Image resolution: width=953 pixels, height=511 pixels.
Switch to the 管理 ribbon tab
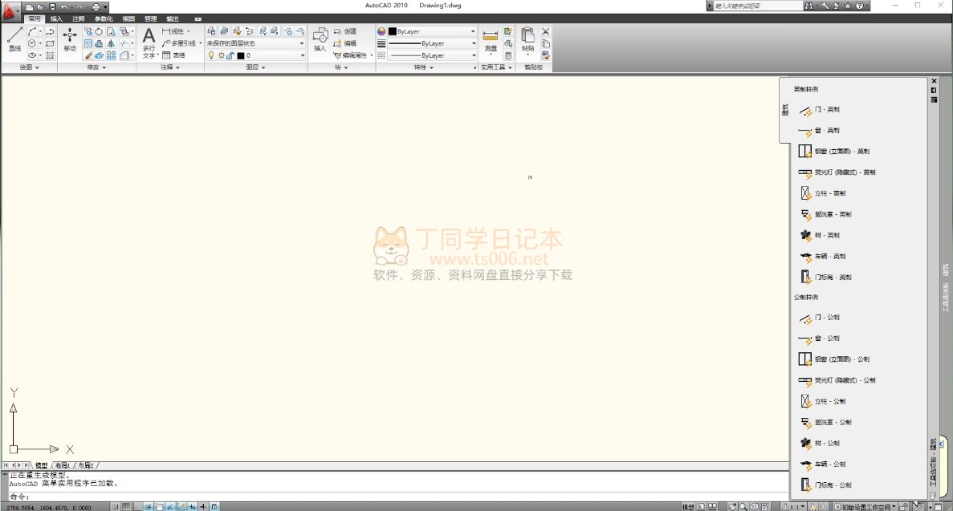pyautogui.click(x=151, y=18)
